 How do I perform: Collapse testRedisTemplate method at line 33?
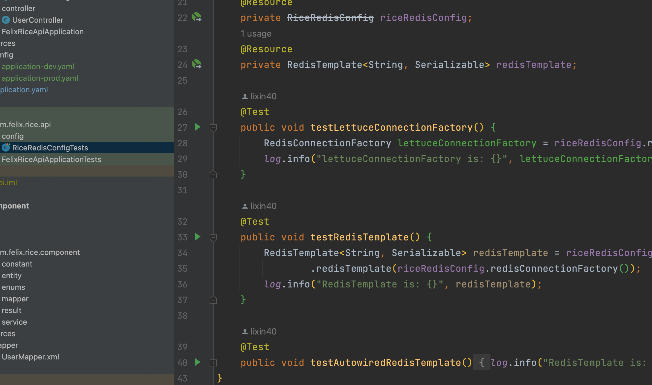tap(213, 237)
